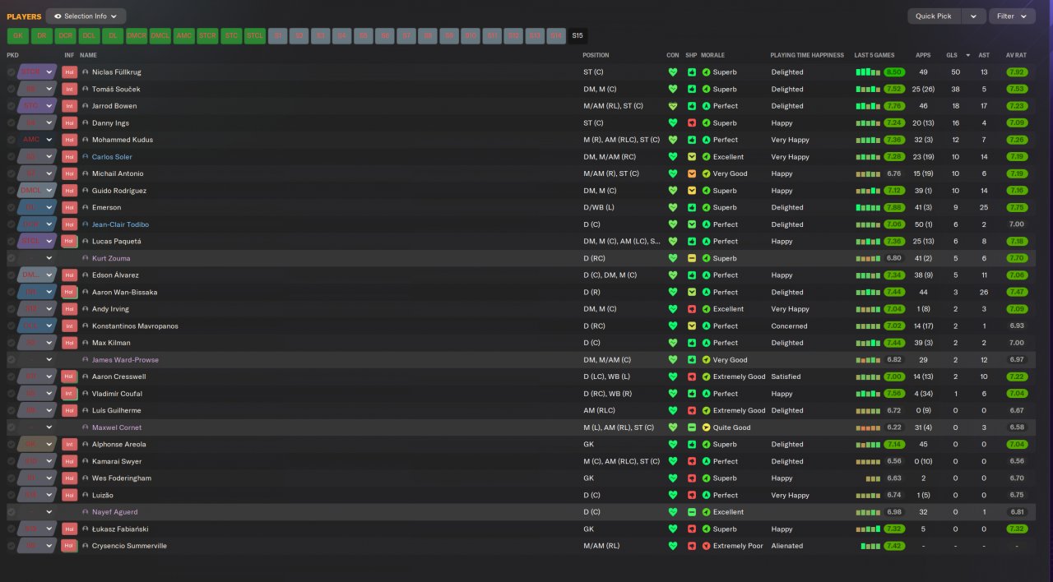Click Int info badge for Tomáš Souček
The width and height of the screenshot is (1053, 582).
coord(70,89)
